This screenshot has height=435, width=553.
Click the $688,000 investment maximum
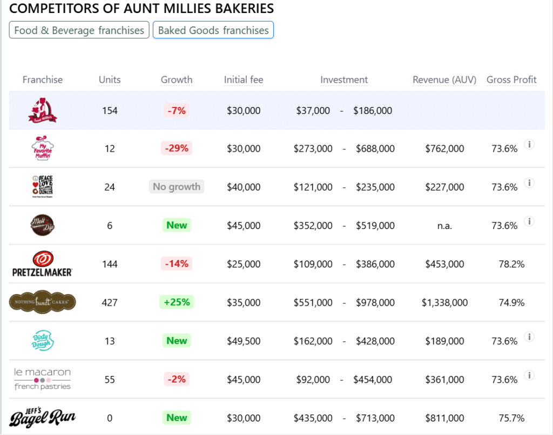375,149
